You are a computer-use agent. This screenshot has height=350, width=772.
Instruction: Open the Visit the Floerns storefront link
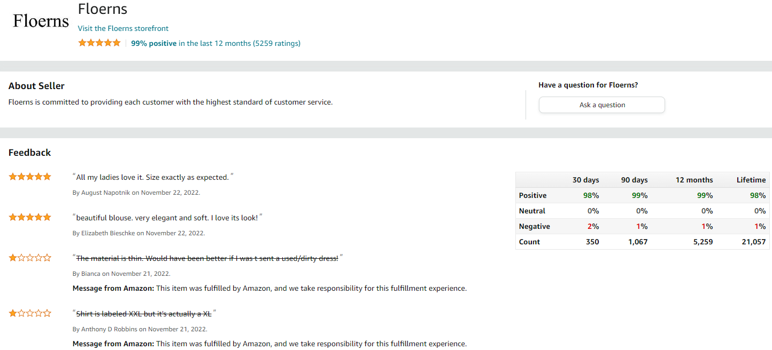123,28
